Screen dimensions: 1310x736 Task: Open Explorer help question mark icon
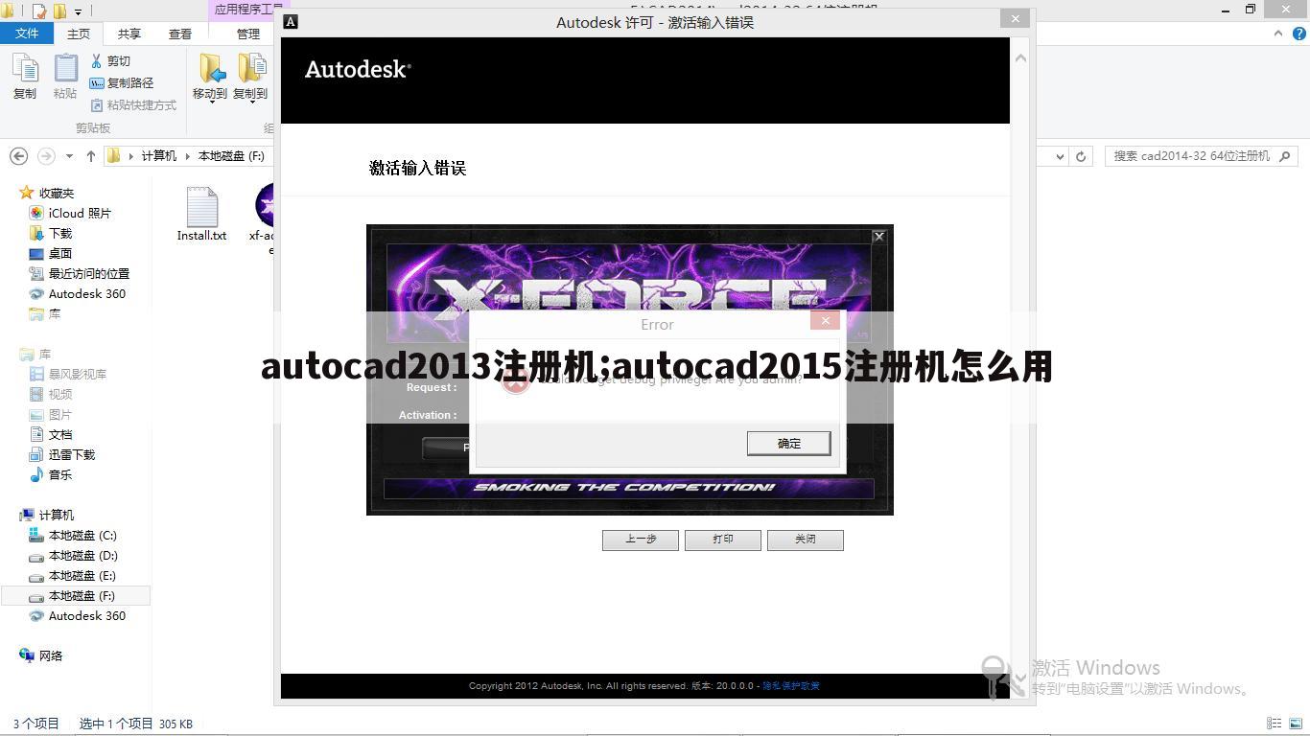(1298, 34)
